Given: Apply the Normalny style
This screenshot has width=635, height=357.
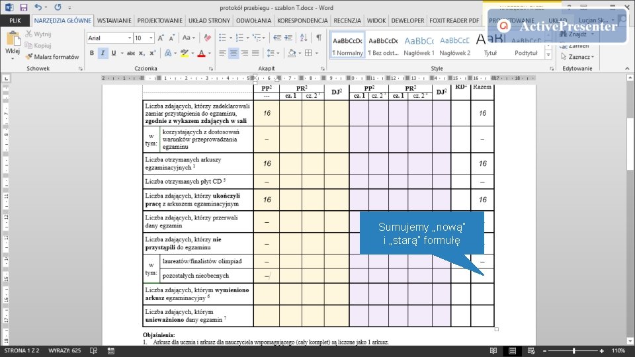Looking at the screenshot, I should click(x=347, y=46).
